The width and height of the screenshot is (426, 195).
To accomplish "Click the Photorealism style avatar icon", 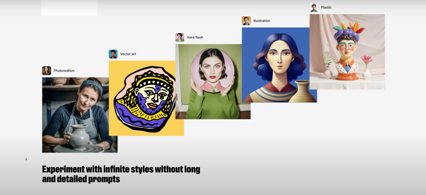I will pyautogui.click(x=47, y=71).
